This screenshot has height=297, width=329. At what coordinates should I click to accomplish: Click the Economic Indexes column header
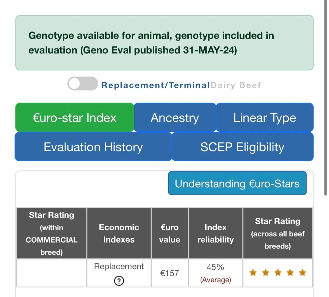(x=119, y=233)
